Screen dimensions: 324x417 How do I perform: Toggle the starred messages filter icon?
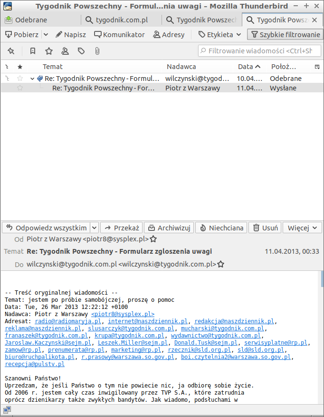point(49,51)
